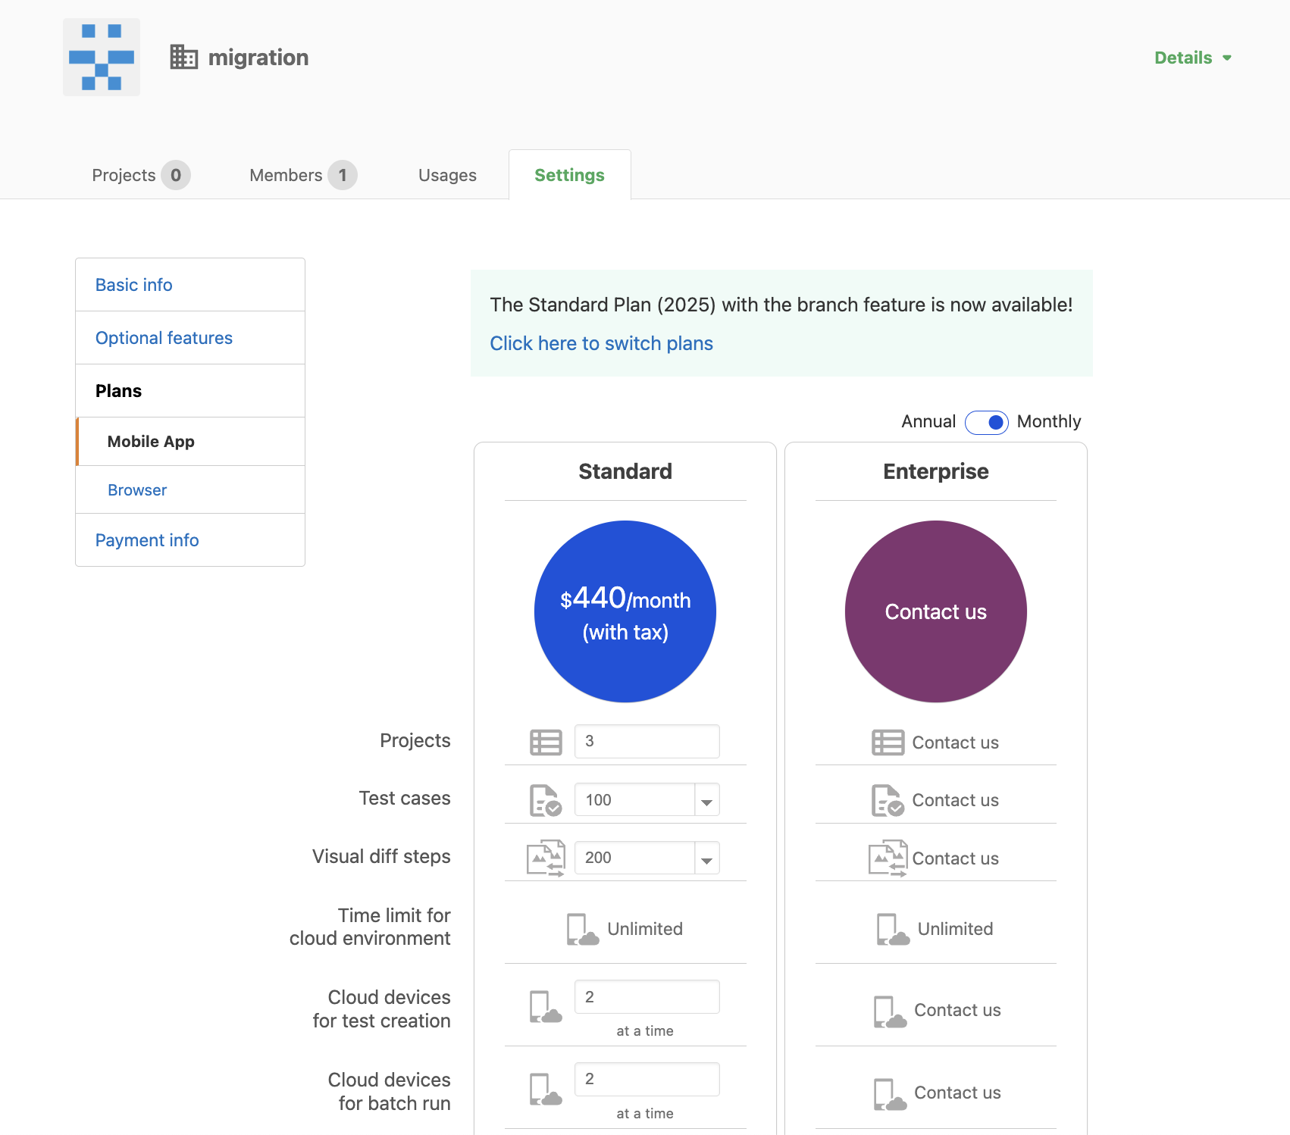Screen dimensions: 1290x1135
Task: Click the $440/month Standard price circle
Action: point(625,611)
